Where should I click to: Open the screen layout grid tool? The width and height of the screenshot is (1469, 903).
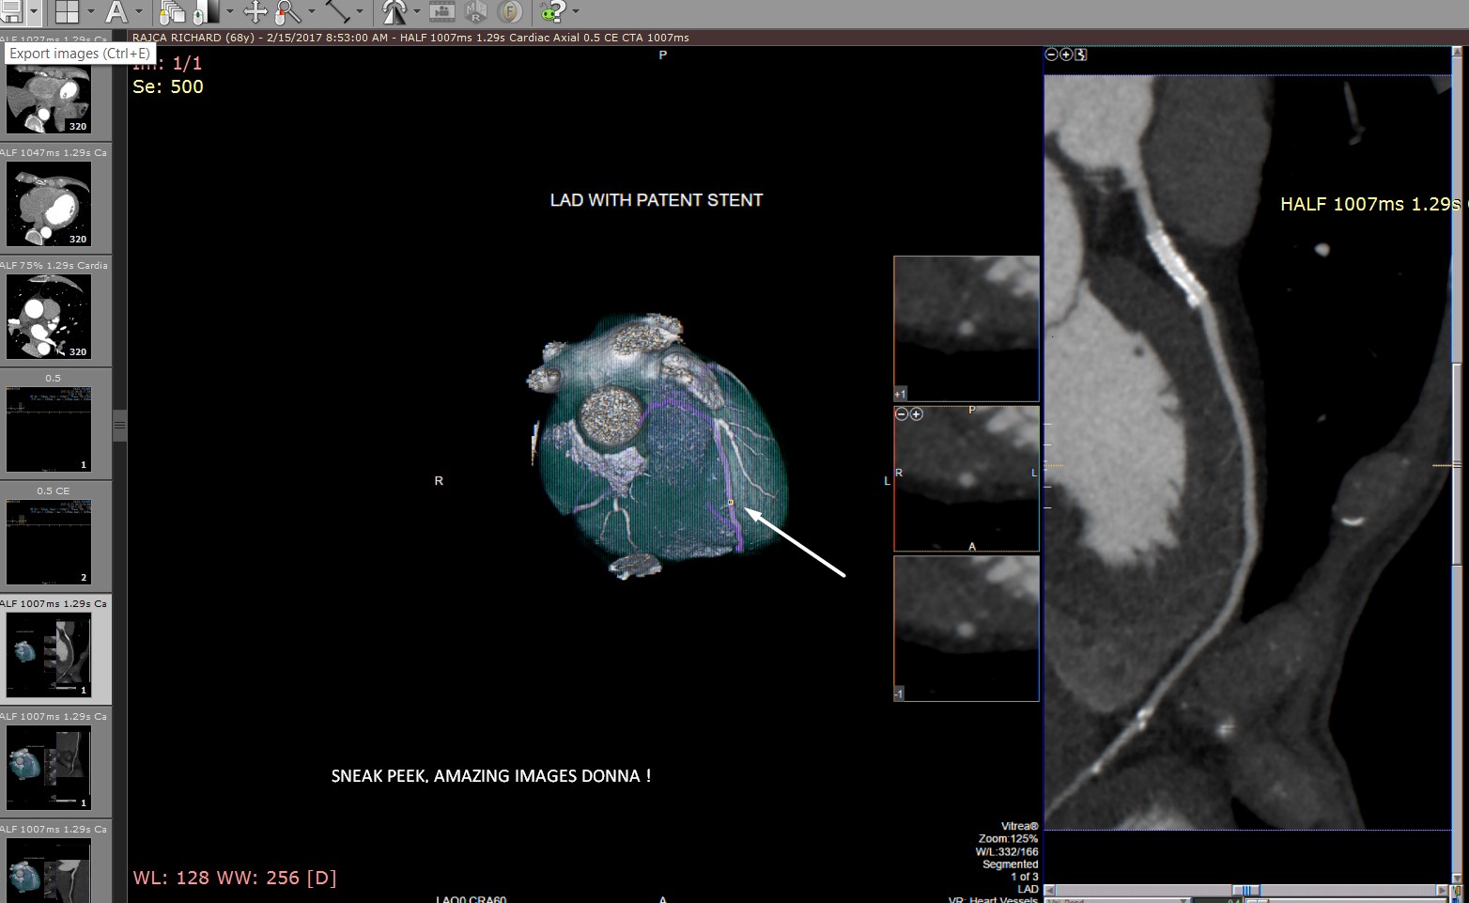[x=67, y=11]
